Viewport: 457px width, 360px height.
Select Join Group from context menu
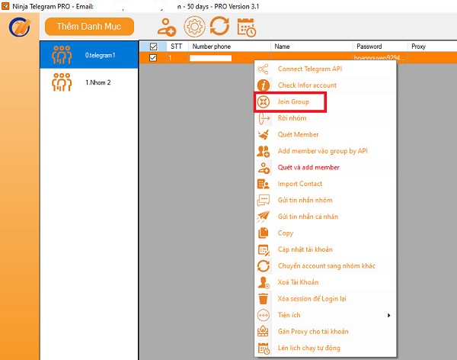click(325, 101)
